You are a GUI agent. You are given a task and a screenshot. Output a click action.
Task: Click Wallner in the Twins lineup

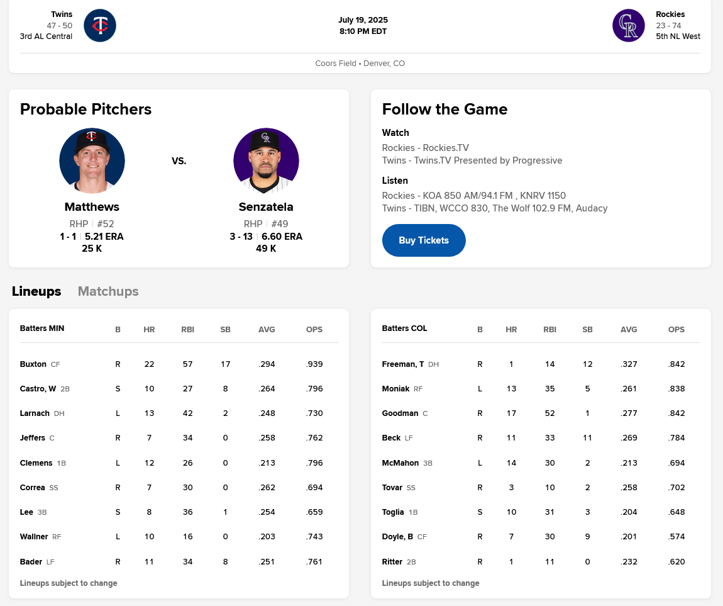tap(34, 537)
